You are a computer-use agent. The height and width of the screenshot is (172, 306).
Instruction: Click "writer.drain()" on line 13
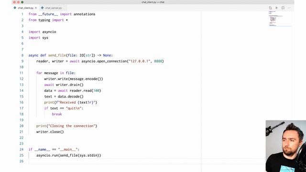coord(70,85)
